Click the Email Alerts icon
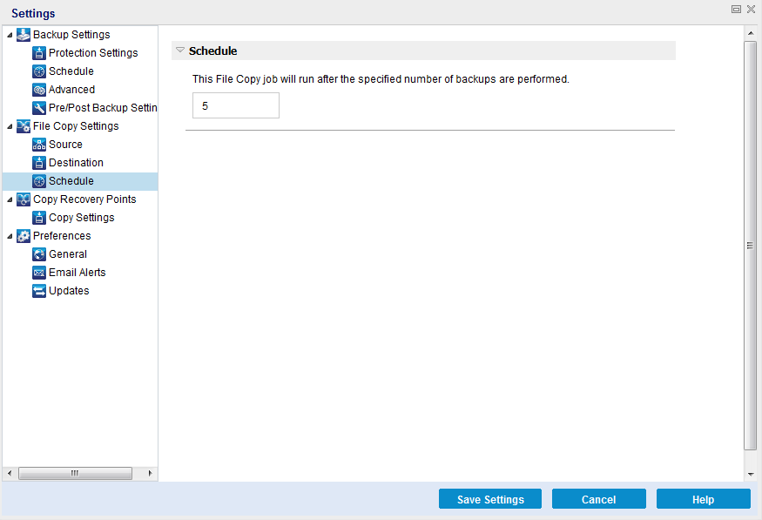 coord(38,272)
